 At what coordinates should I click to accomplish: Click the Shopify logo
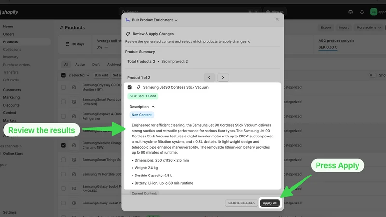point(9,12)
